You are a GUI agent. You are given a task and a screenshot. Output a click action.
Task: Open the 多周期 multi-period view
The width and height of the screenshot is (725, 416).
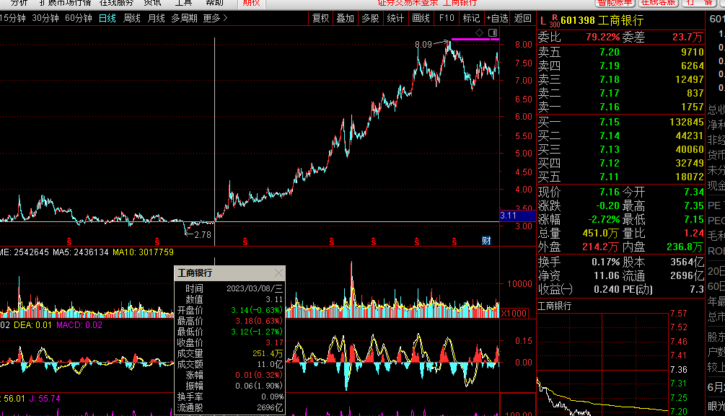184,18
